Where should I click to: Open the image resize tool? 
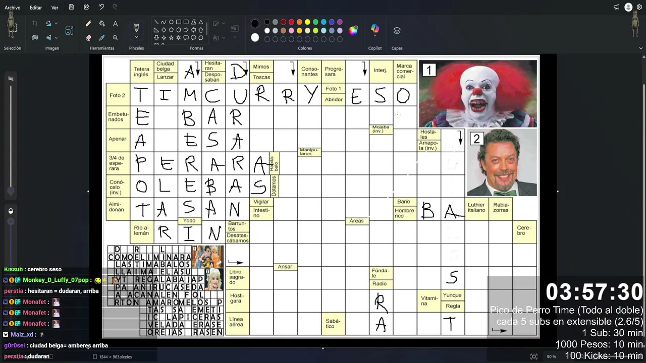coord(69,31)
